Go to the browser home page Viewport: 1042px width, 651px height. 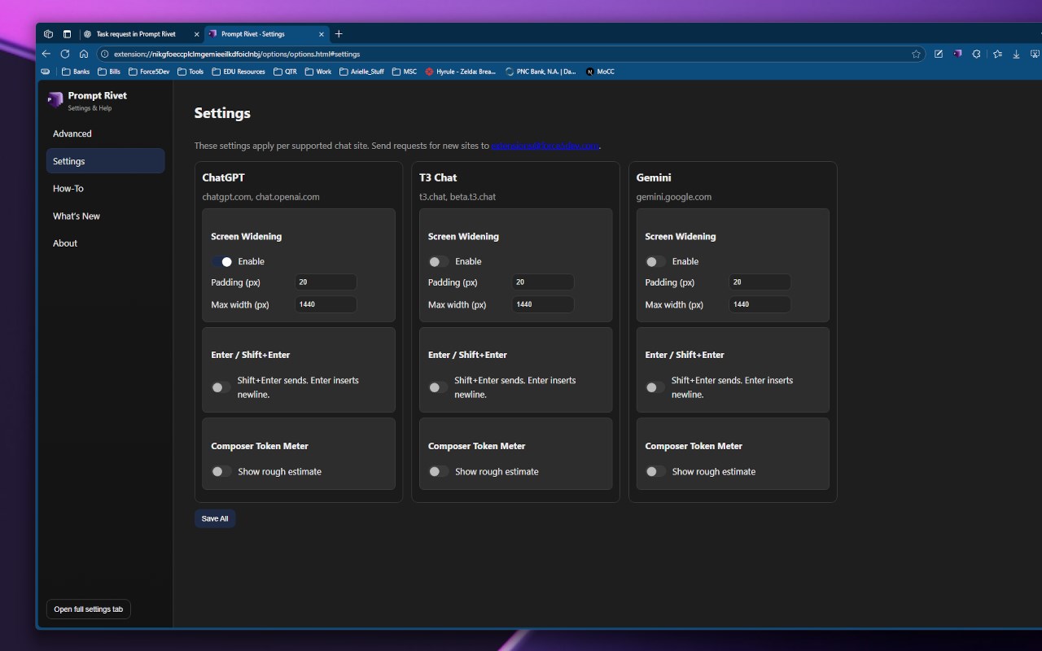tap(84, 54)
